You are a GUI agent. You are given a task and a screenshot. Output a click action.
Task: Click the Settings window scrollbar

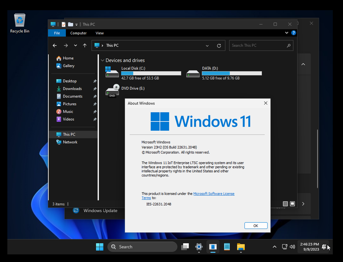(x=317, y=159)
